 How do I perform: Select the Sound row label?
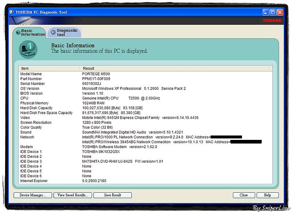[x=26, y=132]
